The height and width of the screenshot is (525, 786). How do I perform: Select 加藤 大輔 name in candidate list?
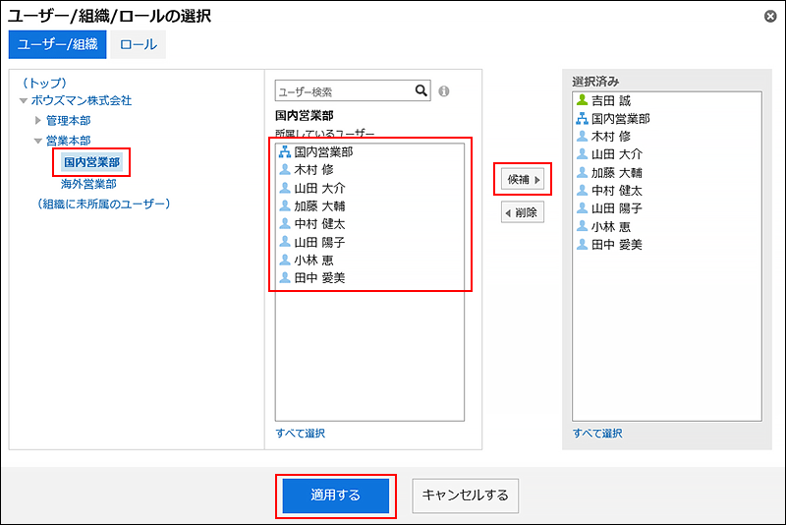click(320, 205)
